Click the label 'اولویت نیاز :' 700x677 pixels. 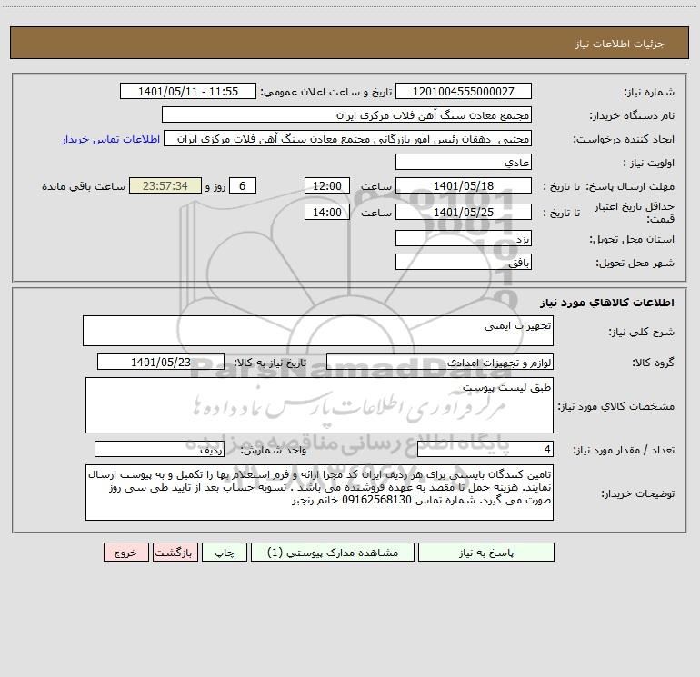coord(649,164)
